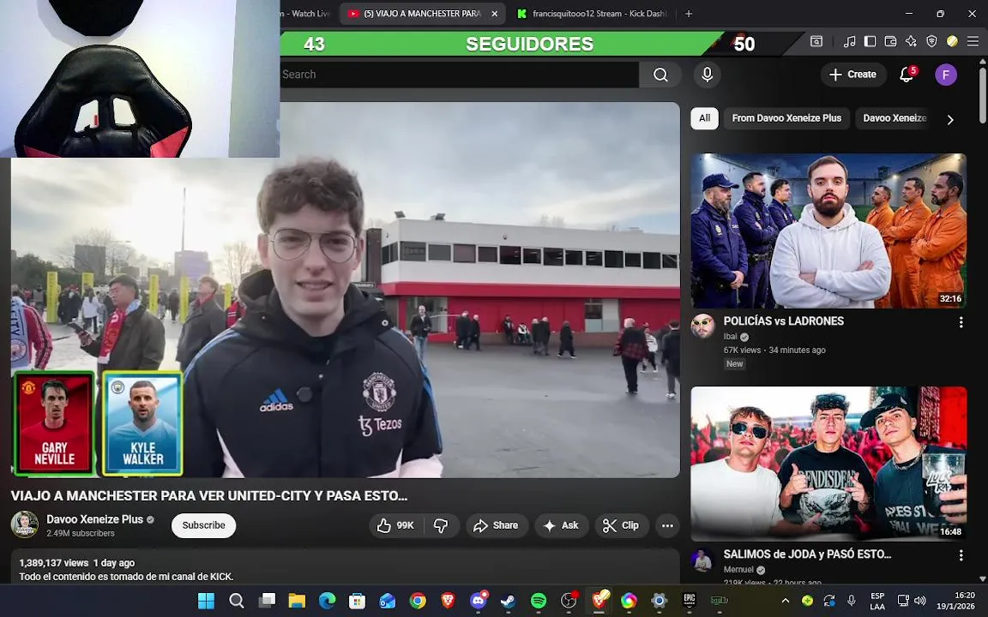Show hidden system tray icons chevron
This screenshot has height=617, width=988.
click(785, 601)
